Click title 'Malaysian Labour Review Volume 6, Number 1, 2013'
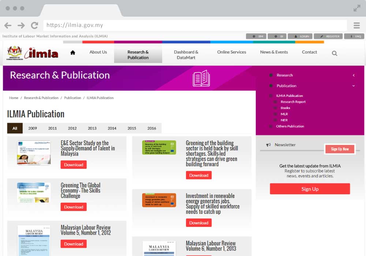 click(x=211, y=246)
